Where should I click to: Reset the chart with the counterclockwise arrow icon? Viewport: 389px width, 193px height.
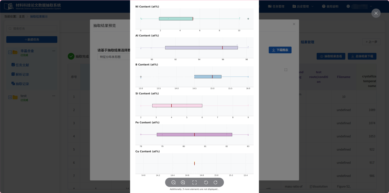pos(206,182)
